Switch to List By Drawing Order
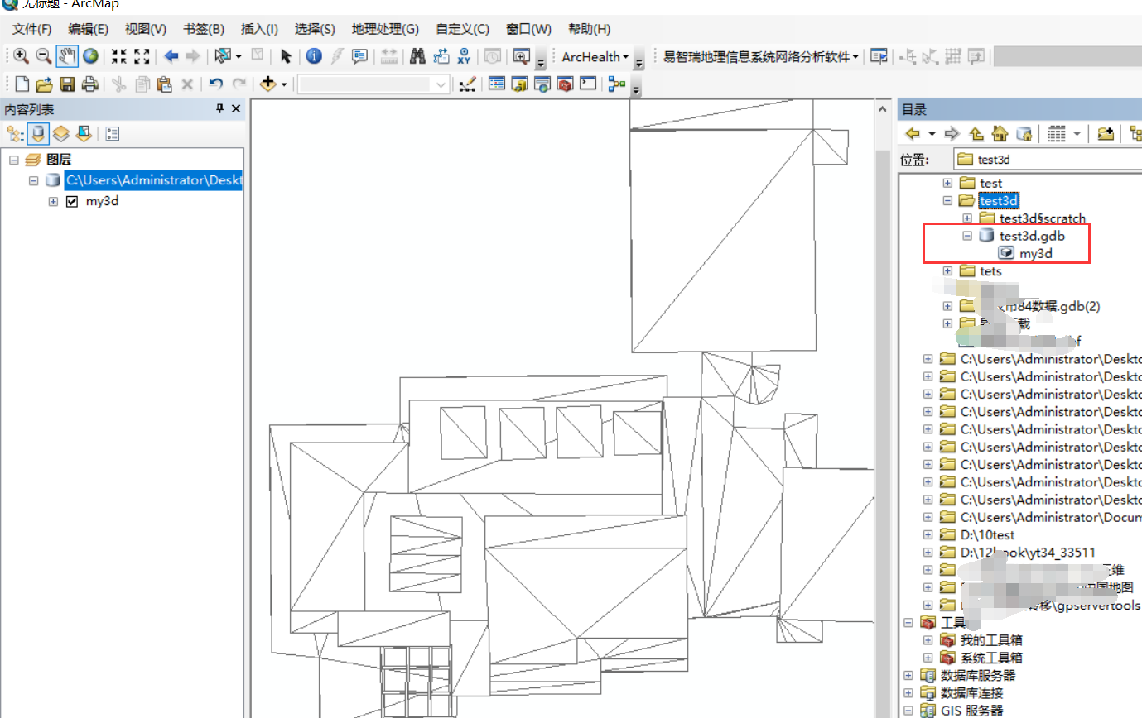Viewport: 1142px width, 718px height. [15, 133]
